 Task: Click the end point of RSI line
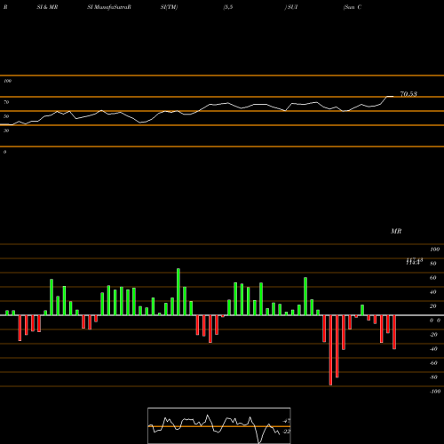point(393,96)
